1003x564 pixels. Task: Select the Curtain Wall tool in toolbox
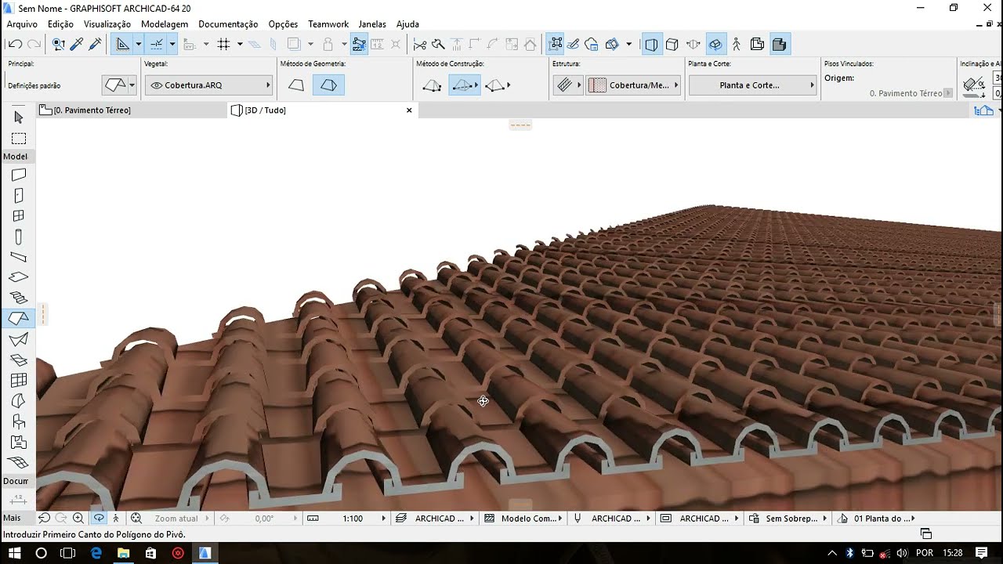click(x=19, y=381)
